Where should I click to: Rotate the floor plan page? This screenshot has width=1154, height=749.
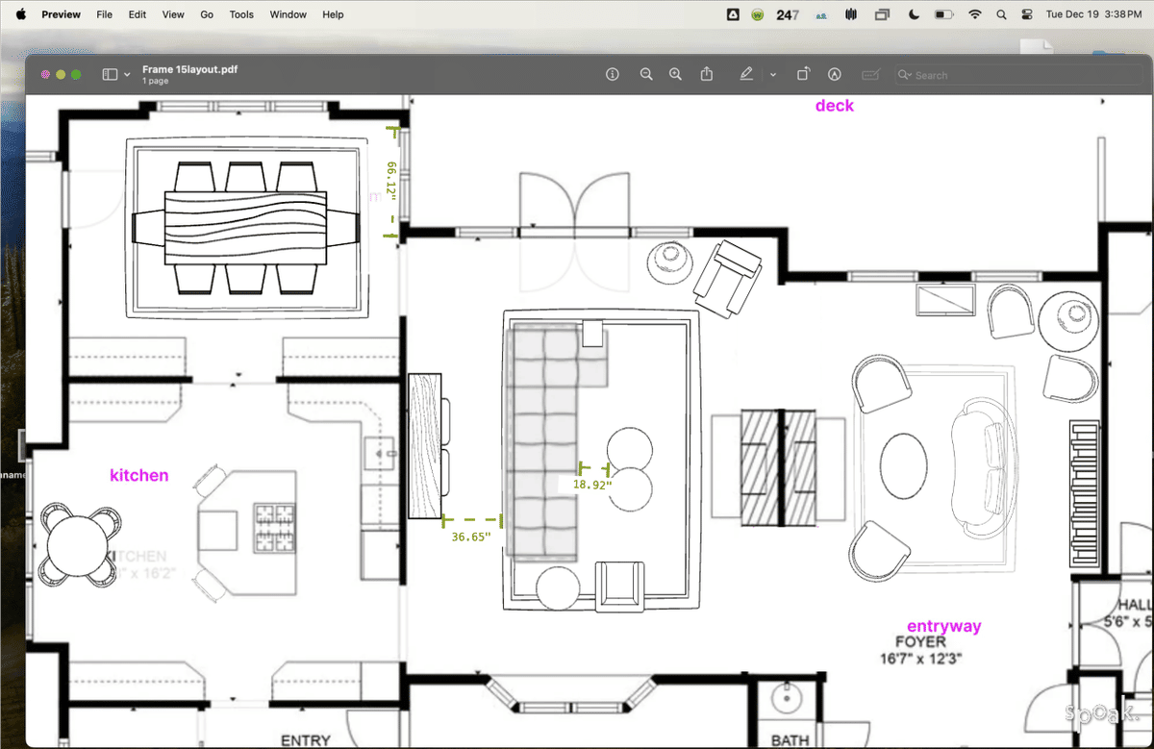coord(803,74)
